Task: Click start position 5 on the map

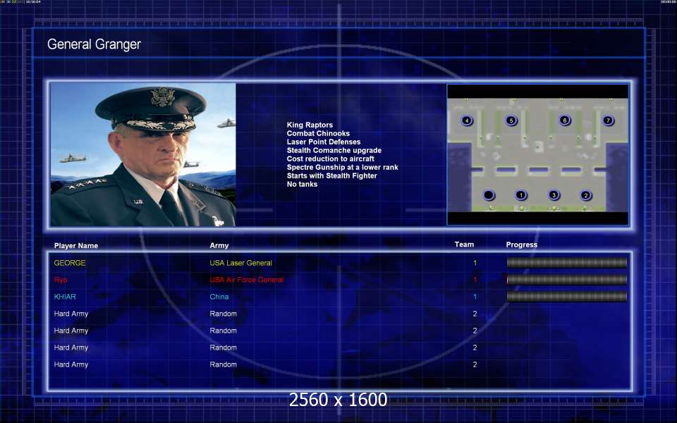Action: click(x=511, y=121)
